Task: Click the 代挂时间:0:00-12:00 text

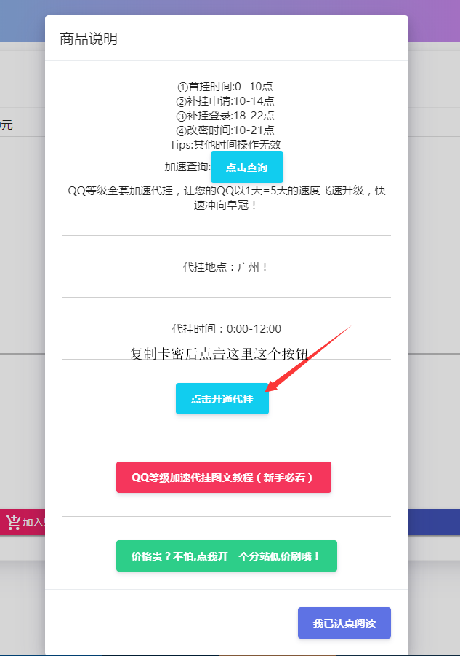Action: tap(227, 329)
